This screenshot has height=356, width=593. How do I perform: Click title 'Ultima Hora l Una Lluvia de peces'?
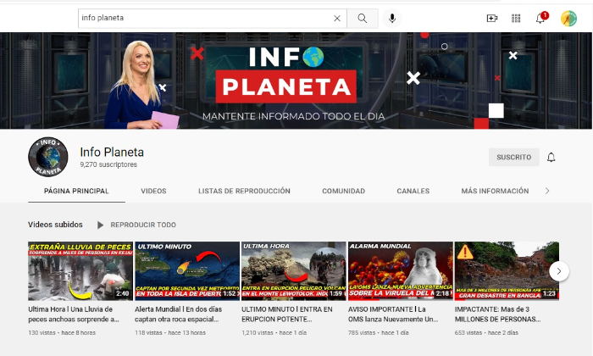point(74,314)
